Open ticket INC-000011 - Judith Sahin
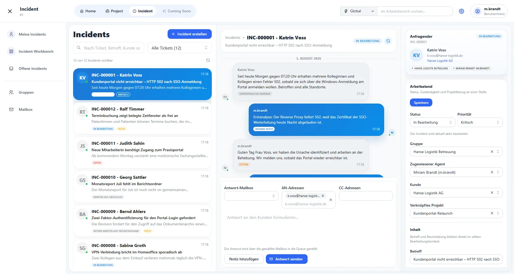 click(x=142, y=153)
